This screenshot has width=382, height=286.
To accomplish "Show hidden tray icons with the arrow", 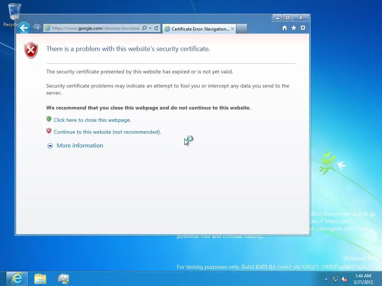I will coord(326,279).
